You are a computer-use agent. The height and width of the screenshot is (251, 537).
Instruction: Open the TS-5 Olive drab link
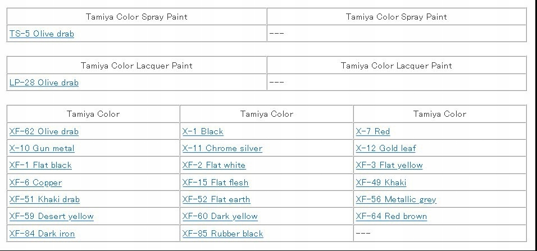tap(42, 34)
